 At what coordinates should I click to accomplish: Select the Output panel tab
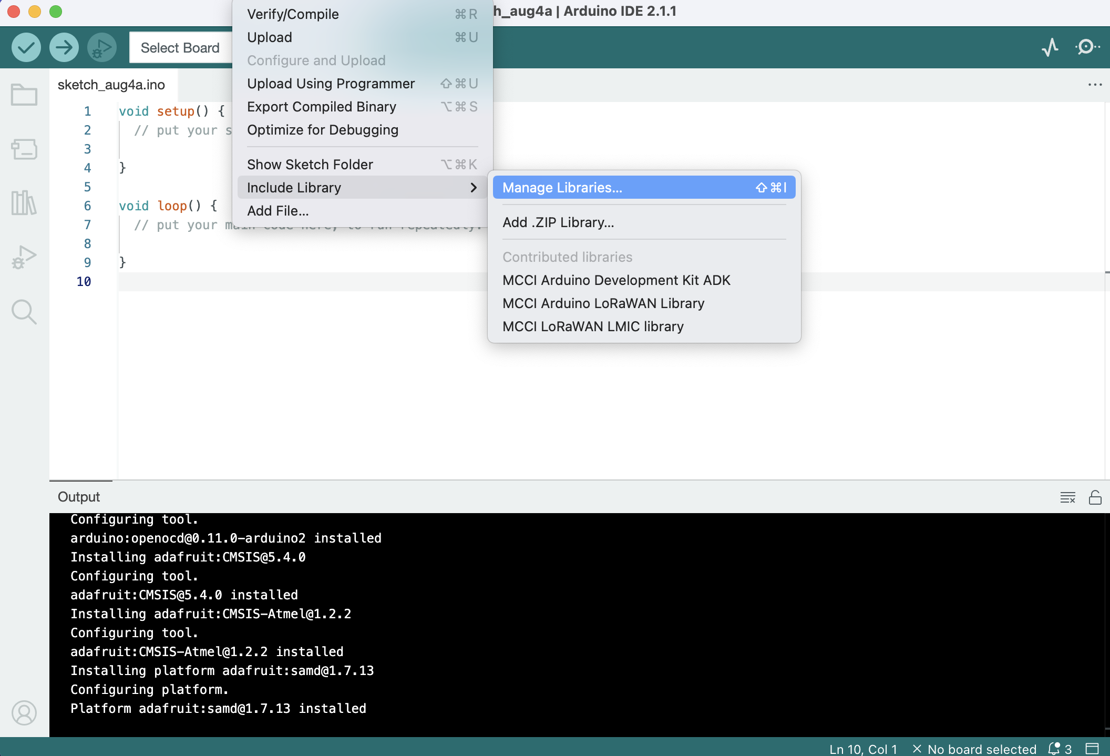79,497
